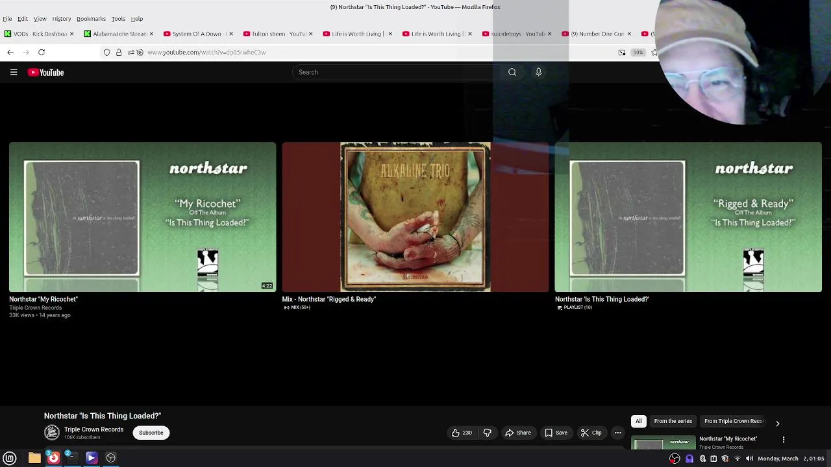Open tracking protection shield icon
This screenshot has width=831, height=467.
pos(107,52)
